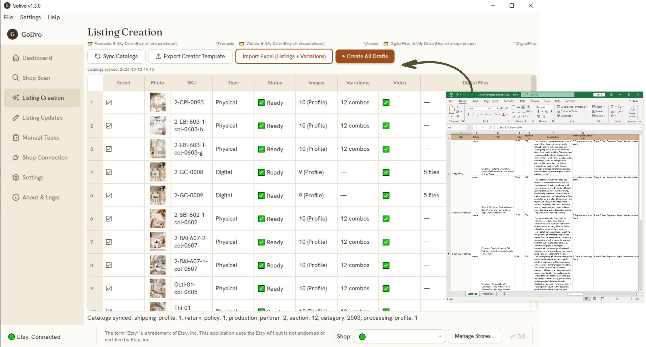The width and height of the screenshot is (646, 347).
Task: Apply Italic formatting in Excel ribbon
Action: click(473, 115)
